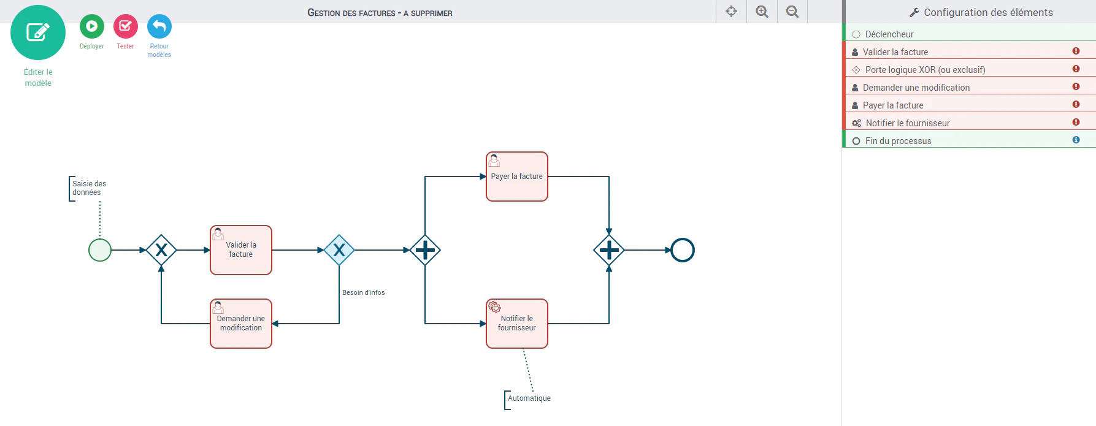The image size is (1096, 426).
Task: Click the Configuration des éléments heading
Action: pyautogui.click(x=988, y=12)
